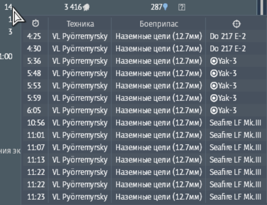This screenshot has height=205, width=267.
Task: Click the 5:59 time cell
Action: click(x=34, y=98)
